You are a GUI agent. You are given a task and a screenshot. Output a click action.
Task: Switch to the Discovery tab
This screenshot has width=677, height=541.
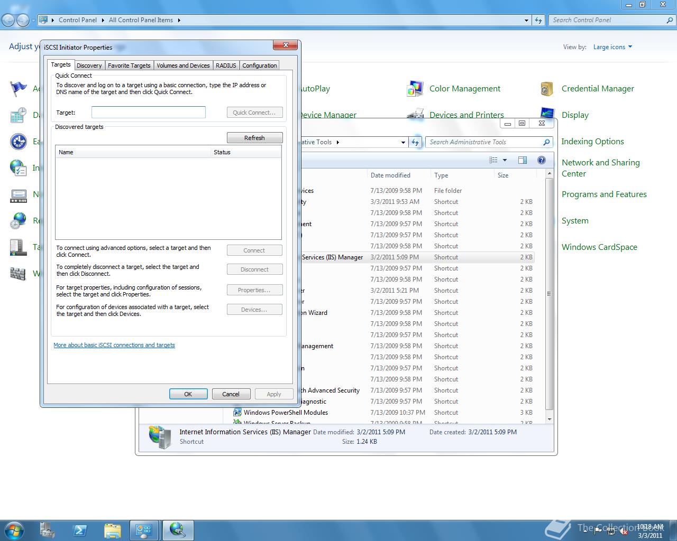point(89,66)
